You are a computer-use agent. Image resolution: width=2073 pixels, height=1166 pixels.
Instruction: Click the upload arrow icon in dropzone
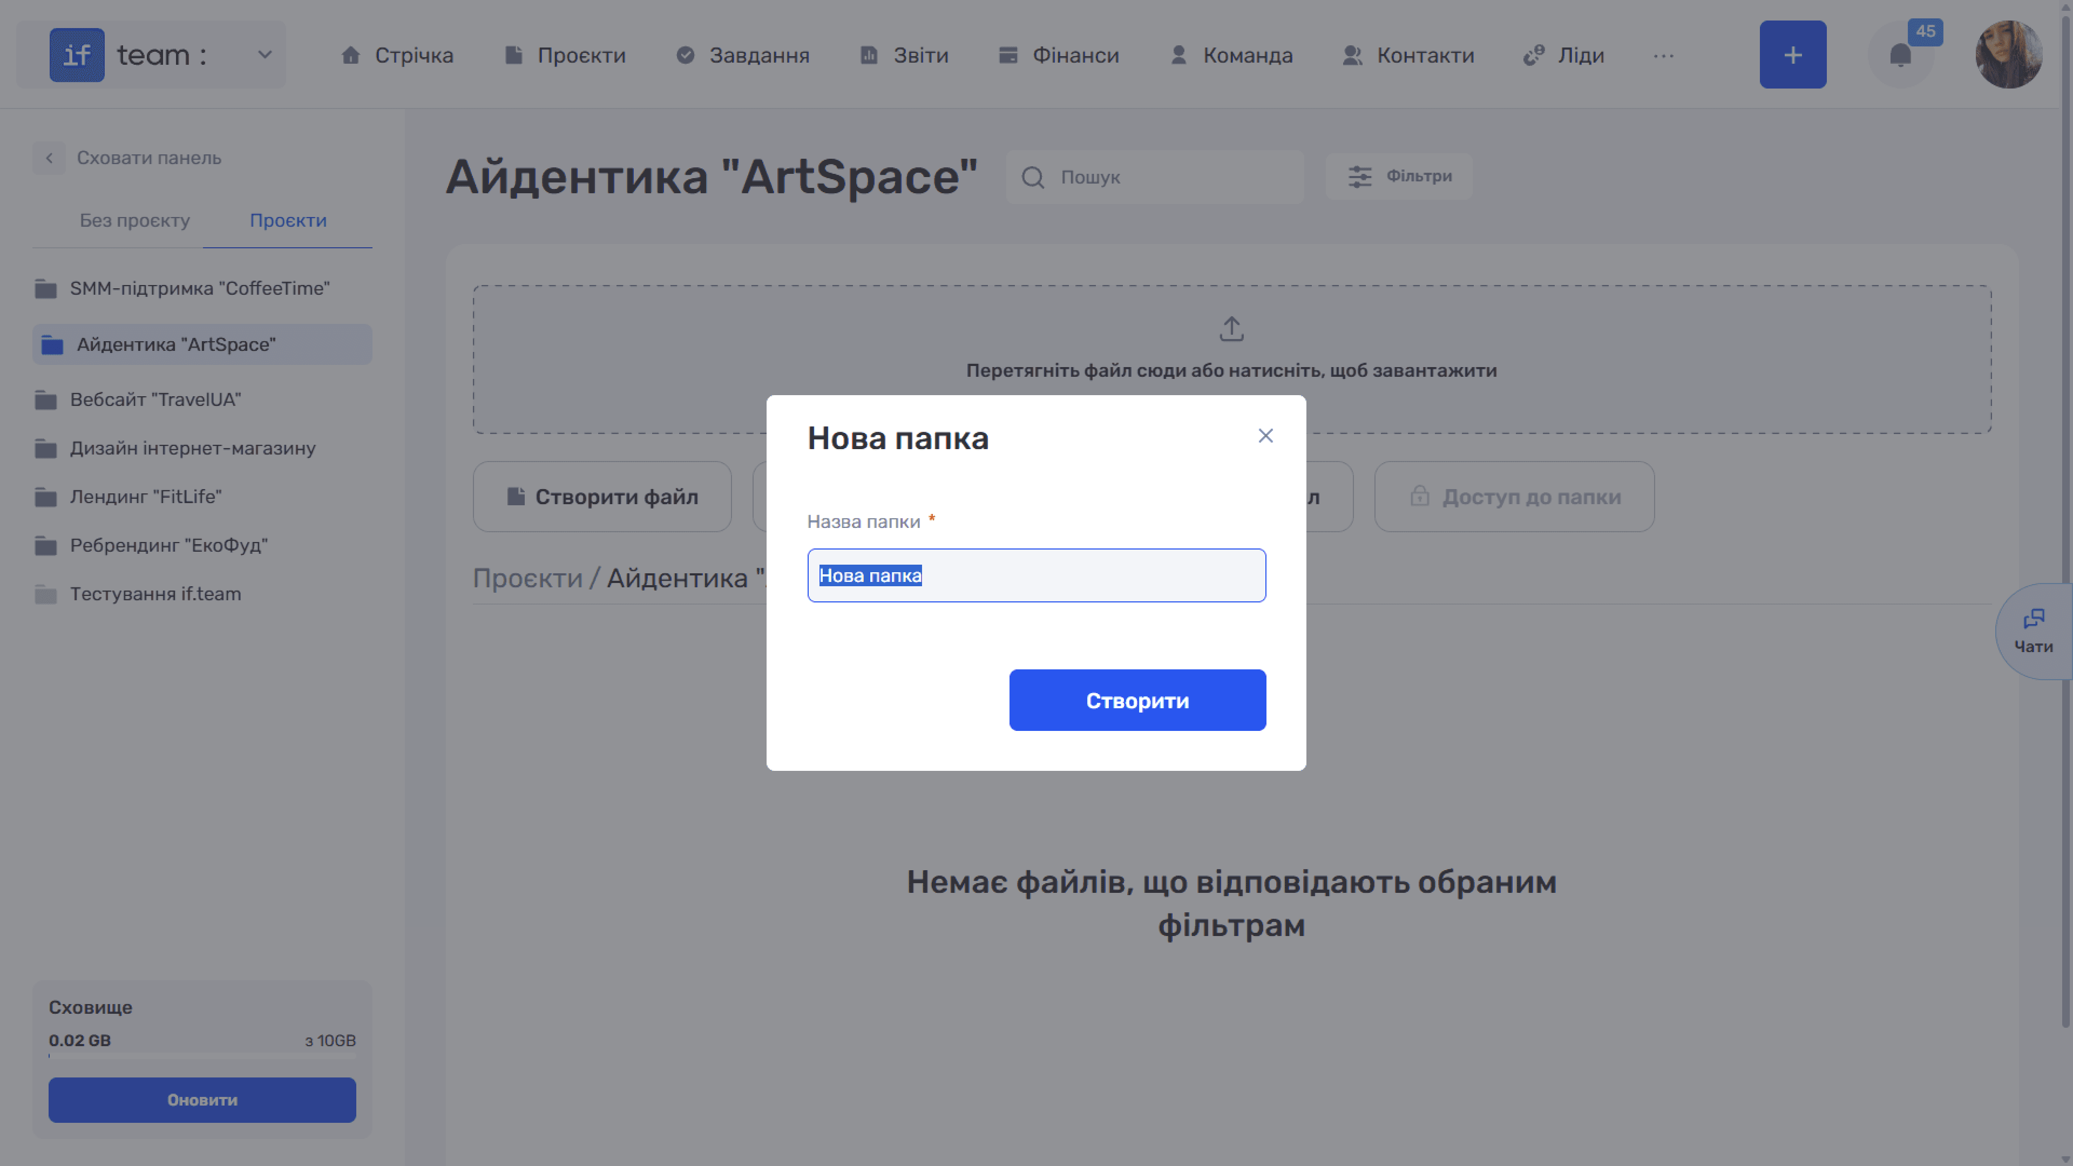click(1231, 328)
